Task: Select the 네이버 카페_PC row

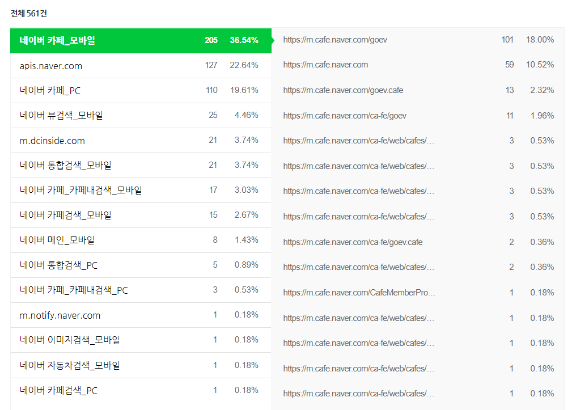Action: pyautogui.click(x=141, y=90)
